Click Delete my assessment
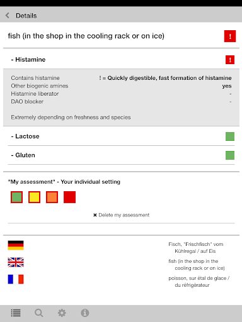Image resolution: width=242 pixels, height=322 pixels. coord(121,215)
